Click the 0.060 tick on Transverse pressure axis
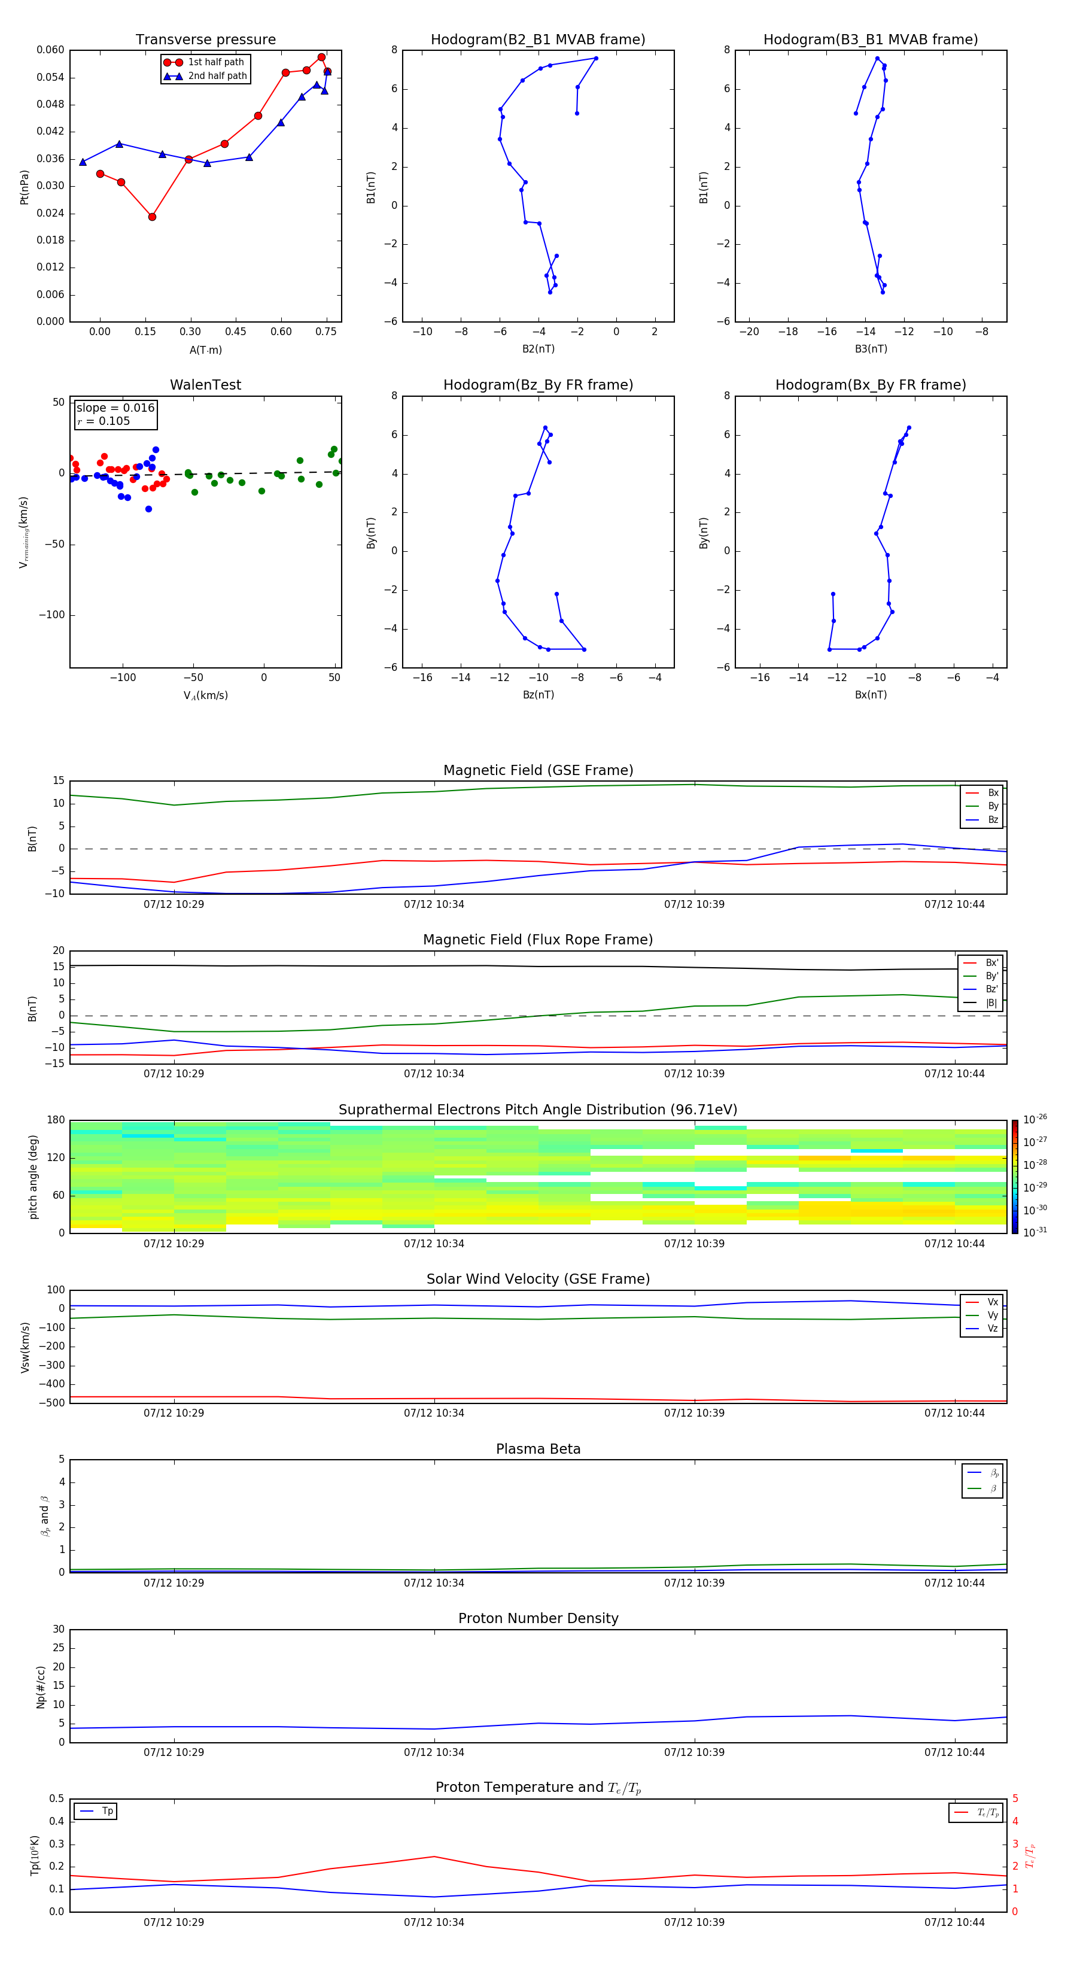 (51, 50)
